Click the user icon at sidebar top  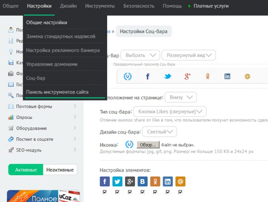pos(11,30)
